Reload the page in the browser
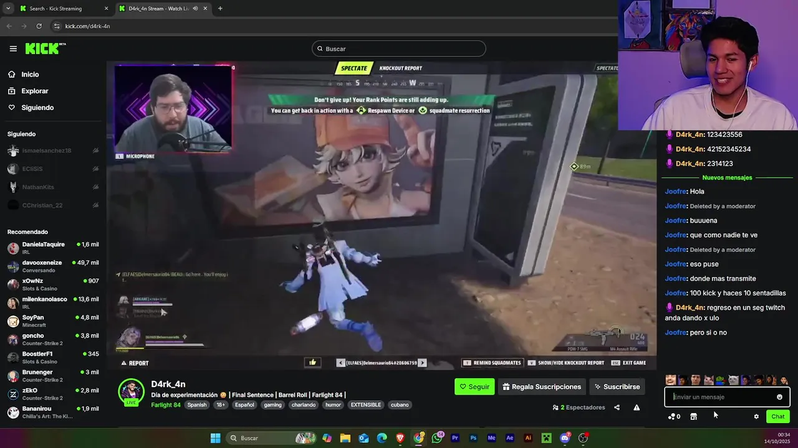The width and height of the screenshot is (798, 448). pyautogui.click(x=39, y=26)
